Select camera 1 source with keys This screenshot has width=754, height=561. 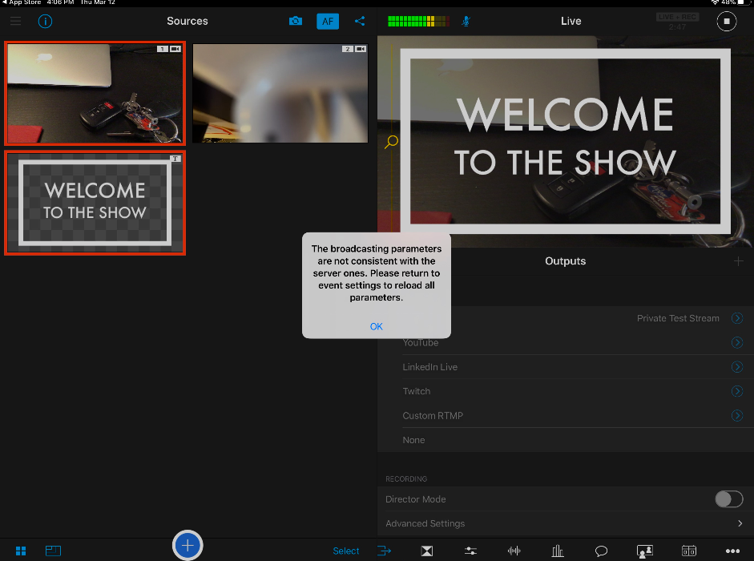(95, 93)
